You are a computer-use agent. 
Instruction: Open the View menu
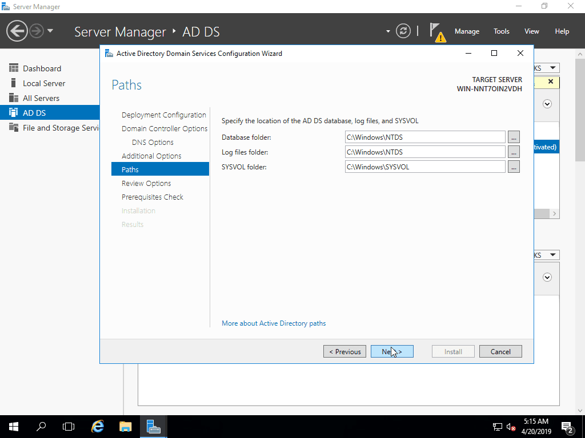532,31
